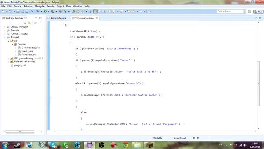264x149 pixels.
Task: Click the Save All toolbar icon
Action: point(22,12)
